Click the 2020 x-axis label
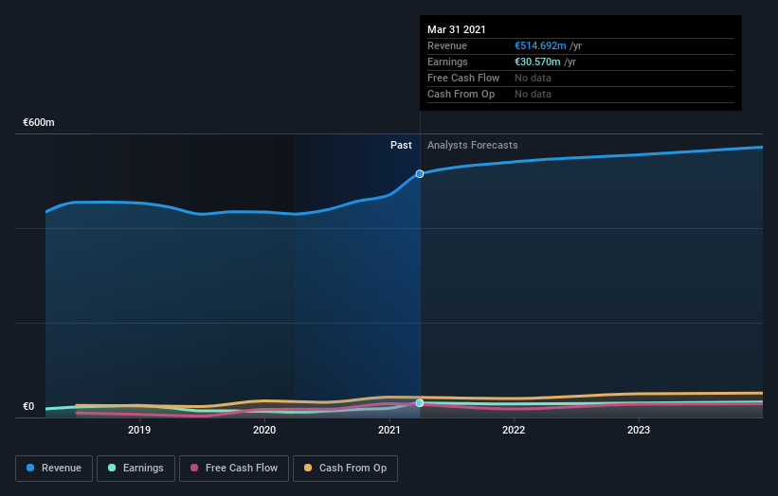This screenshot has width=778, height=496. [x=264, y=430]
